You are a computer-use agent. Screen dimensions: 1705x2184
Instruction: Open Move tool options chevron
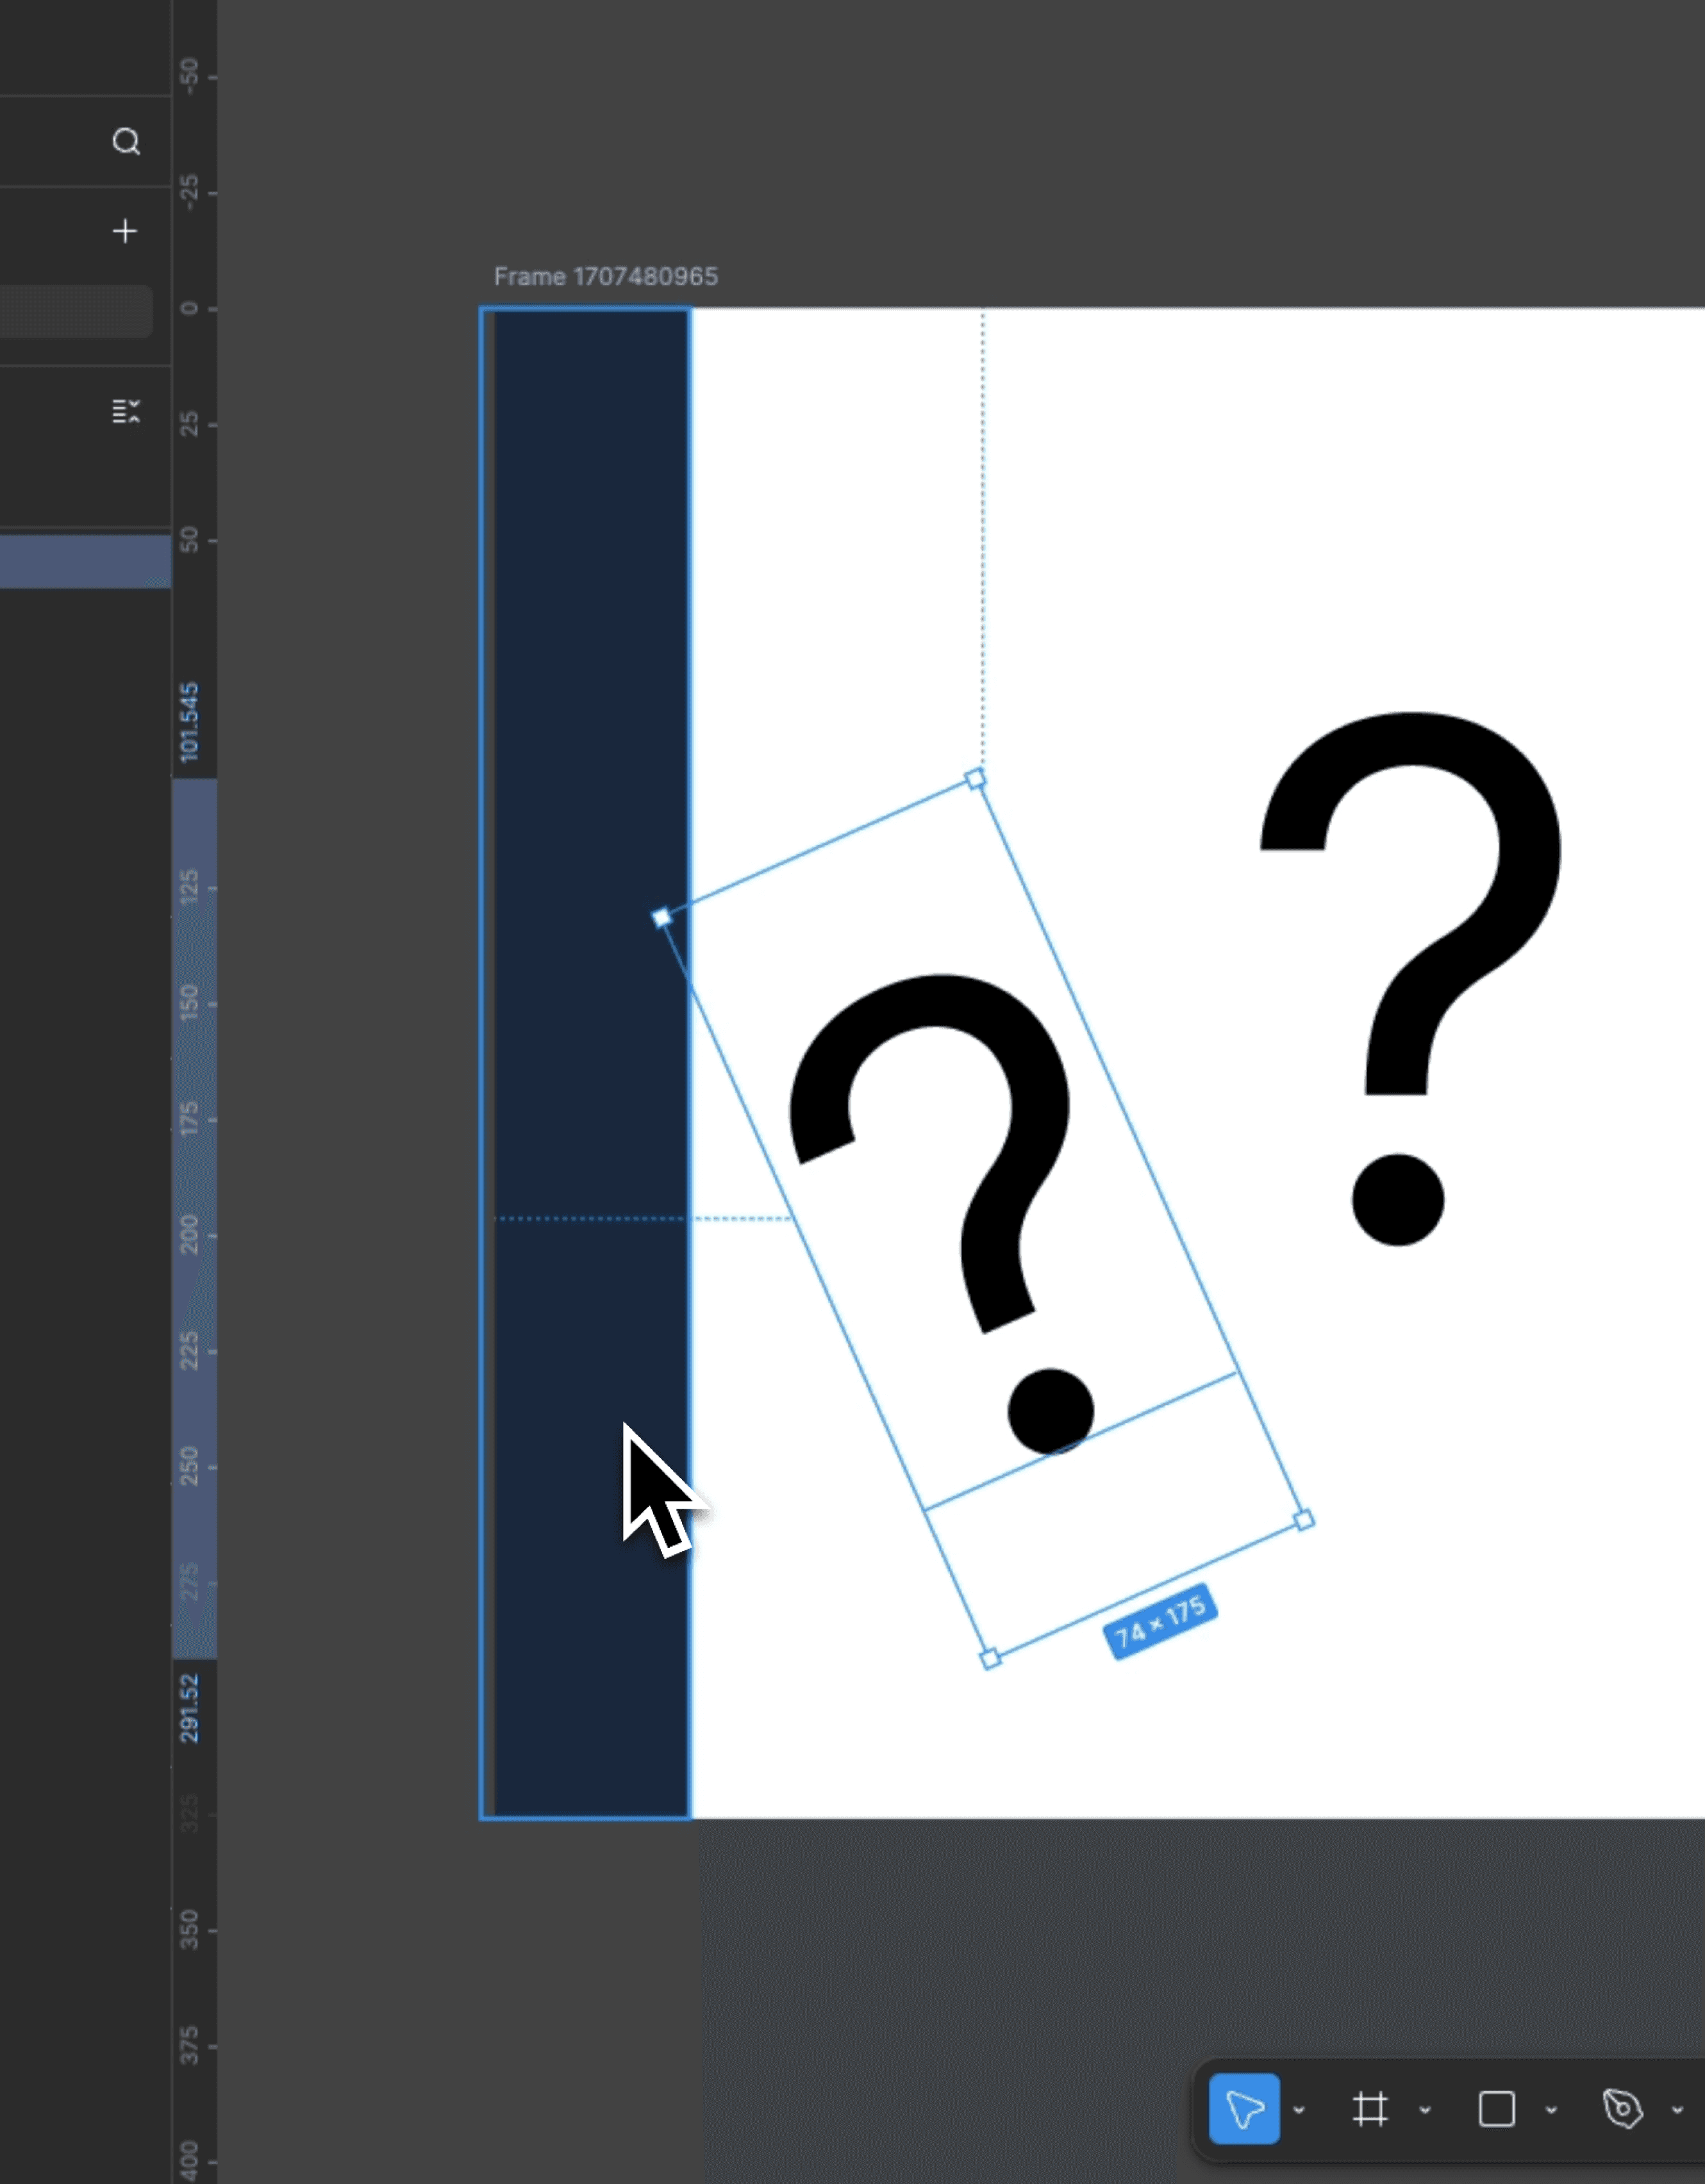point(1299,2110)
